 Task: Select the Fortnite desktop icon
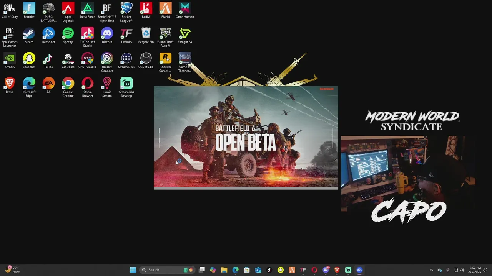29,10
